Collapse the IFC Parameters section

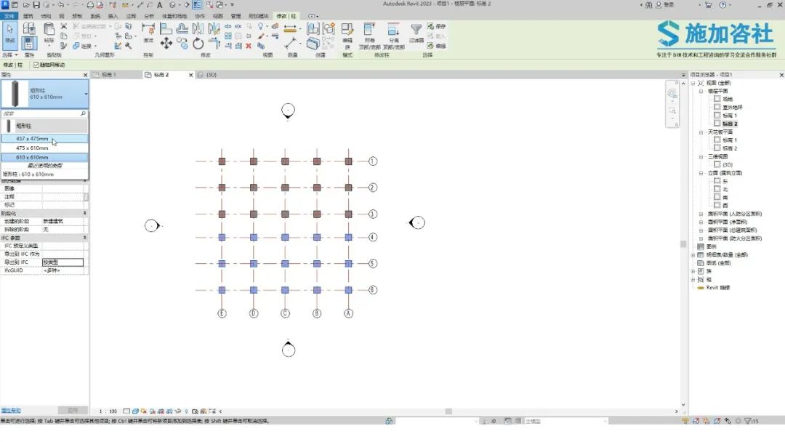[84, 238]
